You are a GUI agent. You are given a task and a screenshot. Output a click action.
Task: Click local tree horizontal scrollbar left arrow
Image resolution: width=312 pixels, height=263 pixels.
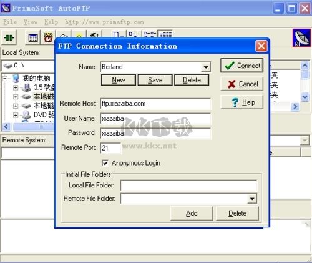[6, 126]
